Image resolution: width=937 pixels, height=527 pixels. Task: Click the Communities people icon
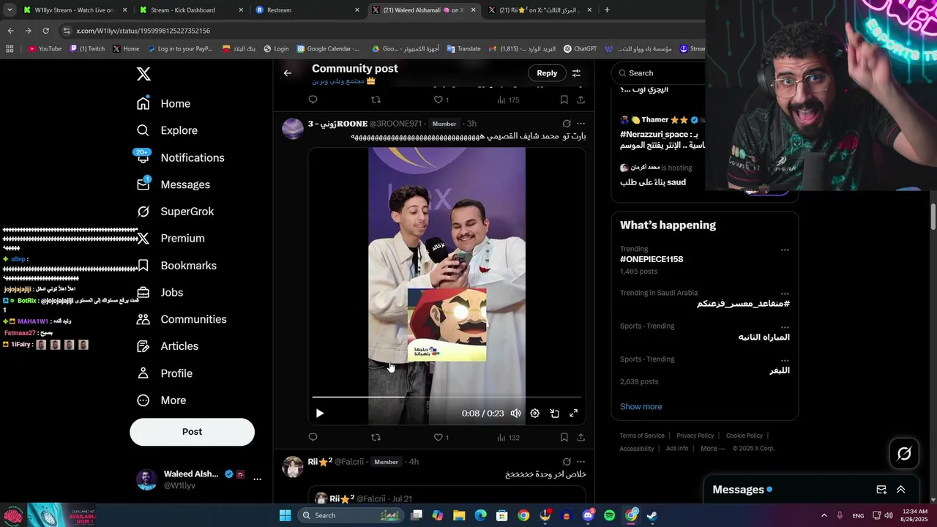[143, 319]
